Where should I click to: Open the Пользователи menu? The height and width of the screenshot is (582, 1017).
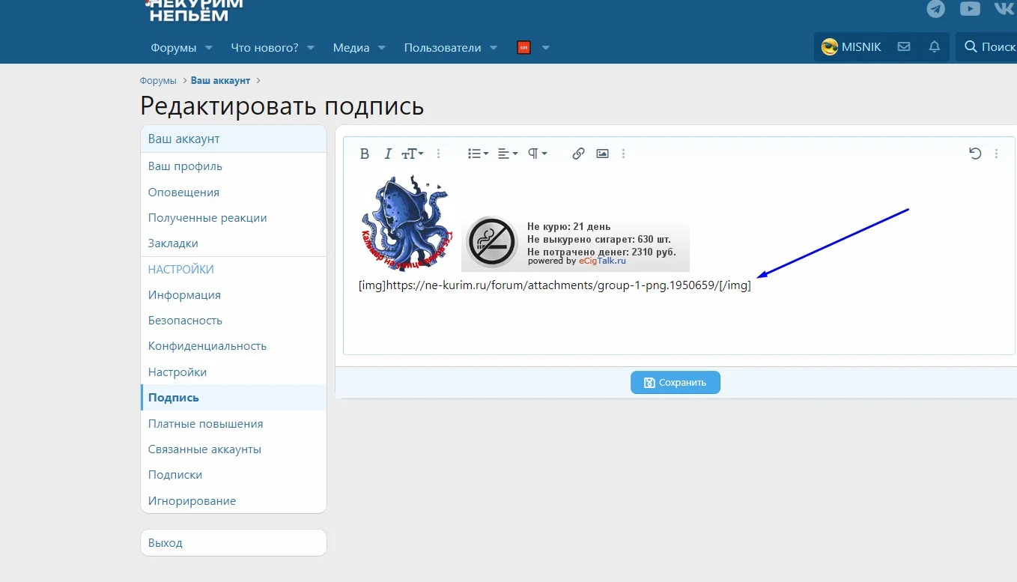[449, 47]
